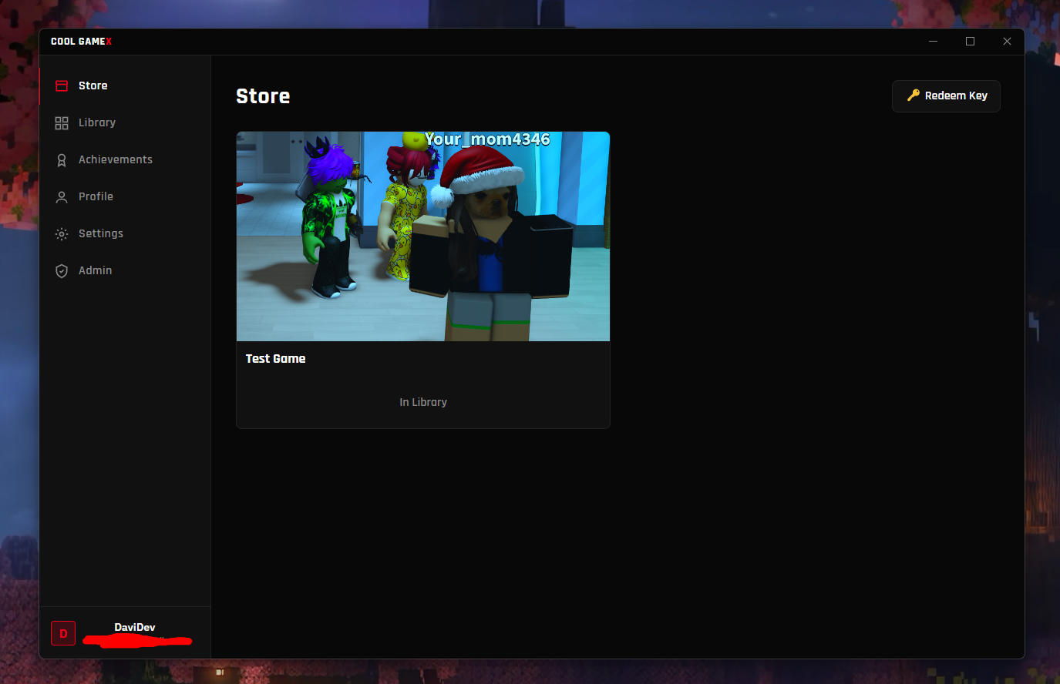Screen dimensions: 1060x684
Task: Open the Profile page
Action: pyautogui.click(x=125, y=196)
